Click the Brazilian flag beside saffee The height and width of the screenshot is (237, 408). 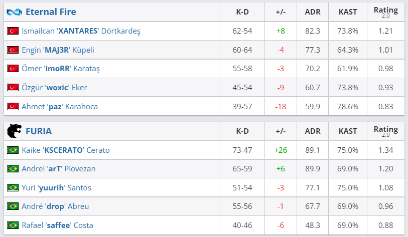pyautogui.click(x=13, y=225)
